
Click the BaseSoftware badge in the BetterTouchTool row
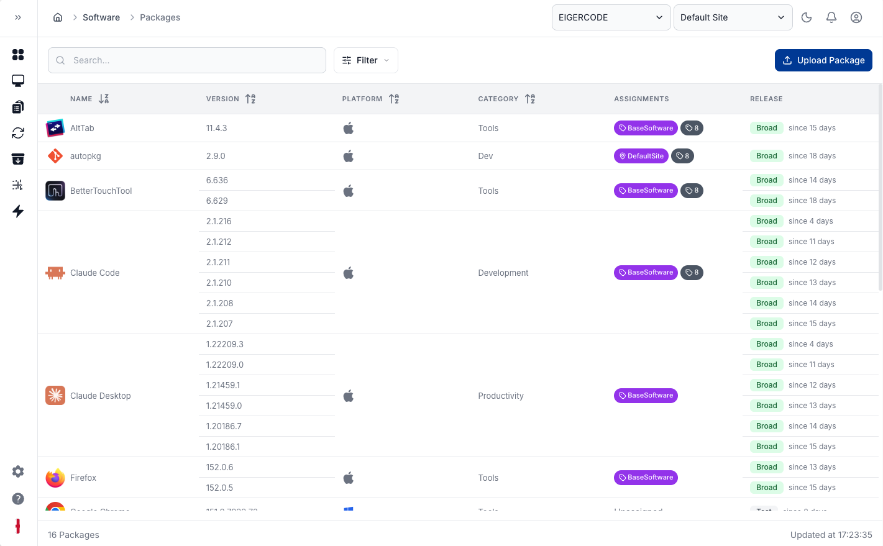(646, 190)
